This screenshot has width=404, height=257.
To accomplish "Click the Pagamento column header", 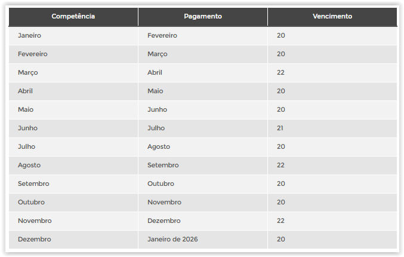I will coord(202,16).
